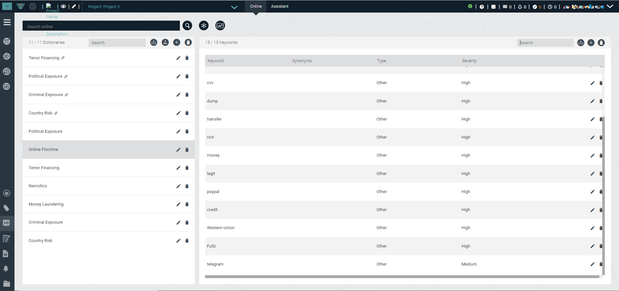Open the chart monitor icon in search bar
619x291 pixels.
[220, 25]
